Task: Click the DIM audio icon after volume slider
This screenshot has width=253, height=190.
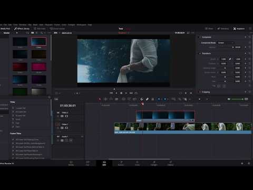Action: pos(246,99)
